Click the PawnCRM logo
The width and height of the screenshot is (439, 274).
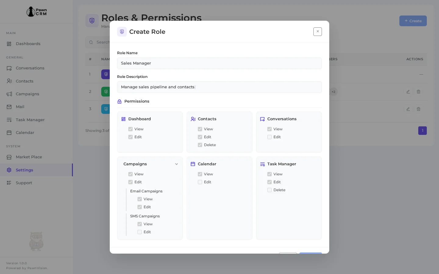point(36,12)
